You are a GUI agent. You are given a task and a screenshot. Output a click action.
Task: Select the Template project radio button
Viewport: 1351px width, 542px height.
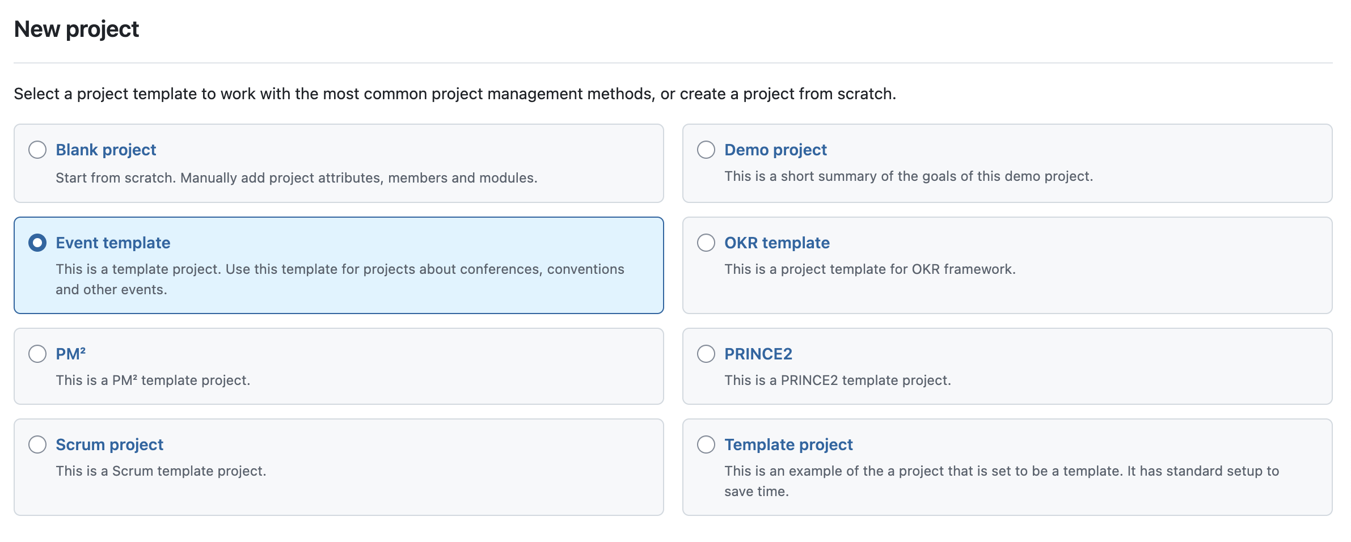707,444
